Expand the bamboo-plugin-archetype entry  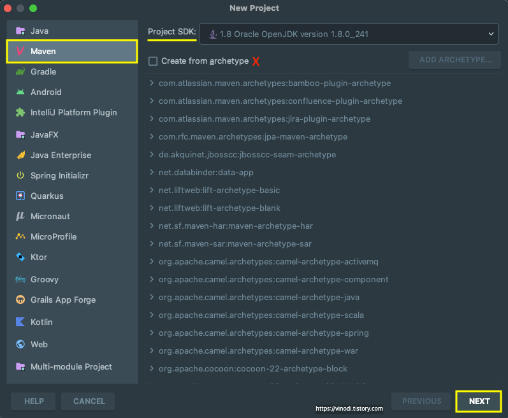pos(152,83)
